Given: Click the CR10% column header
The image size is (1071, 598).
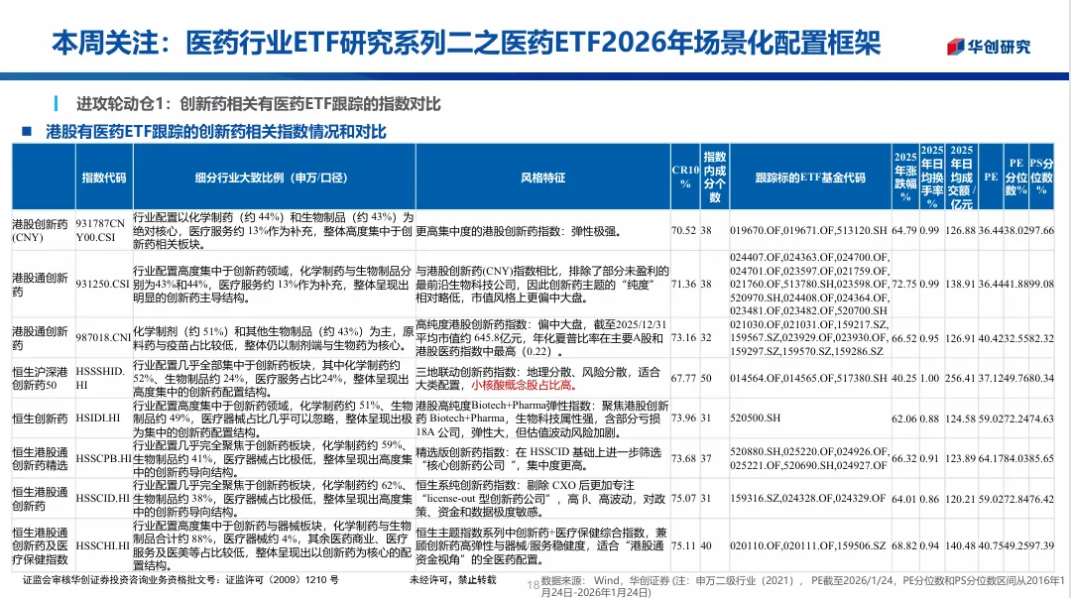Looking at the screenshot, I should coord(685,177).
